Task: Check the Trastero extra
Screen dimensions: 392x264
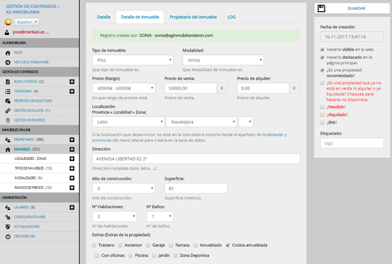Action: (x=94, y=245)
